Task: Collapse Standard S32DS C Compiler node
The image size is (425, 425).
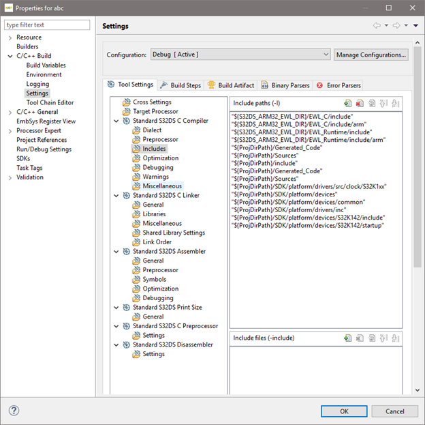Action: pyautogui.click(x=116, y=121)
